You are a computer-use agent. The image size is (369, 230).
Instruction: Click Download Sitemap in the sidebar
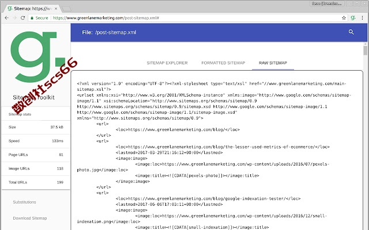tap(30, 218)
